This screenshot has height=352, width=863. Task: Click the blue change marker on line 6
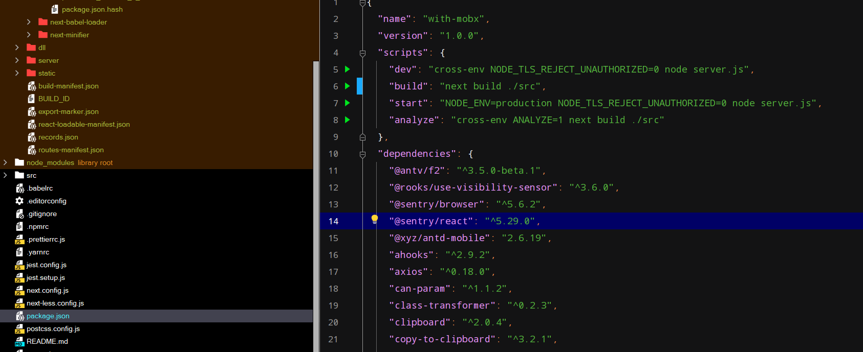(360, 86)
